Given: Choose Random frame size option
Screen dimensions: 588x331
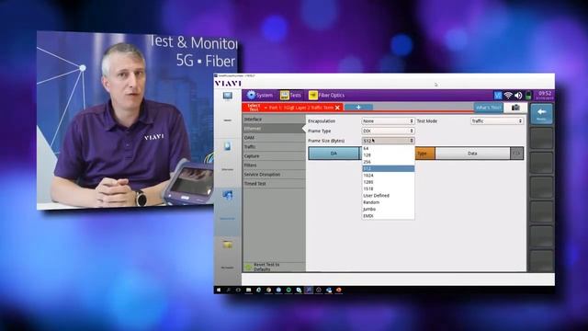Looking at the screenshot, I should [388, 202].
